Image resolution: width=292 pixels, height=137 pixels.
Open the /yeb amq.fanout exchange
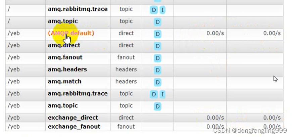coord(65,57)
